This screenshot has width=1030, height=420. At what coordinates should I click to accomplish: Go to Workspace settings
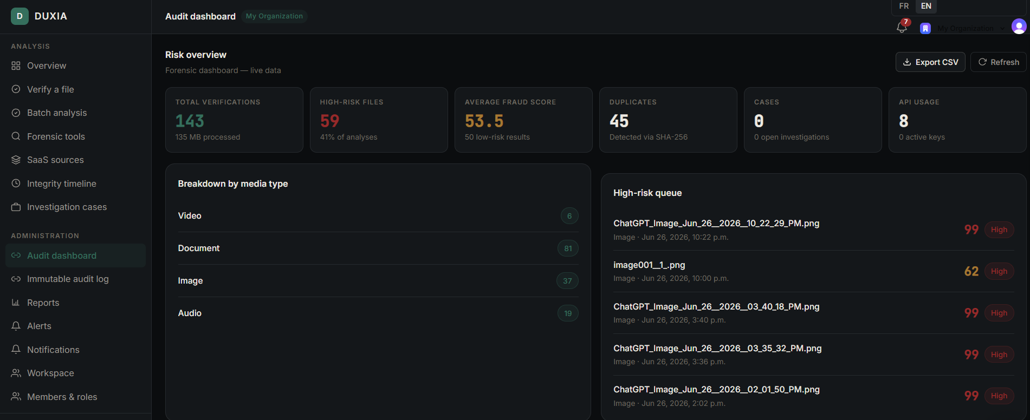[75, 373]
